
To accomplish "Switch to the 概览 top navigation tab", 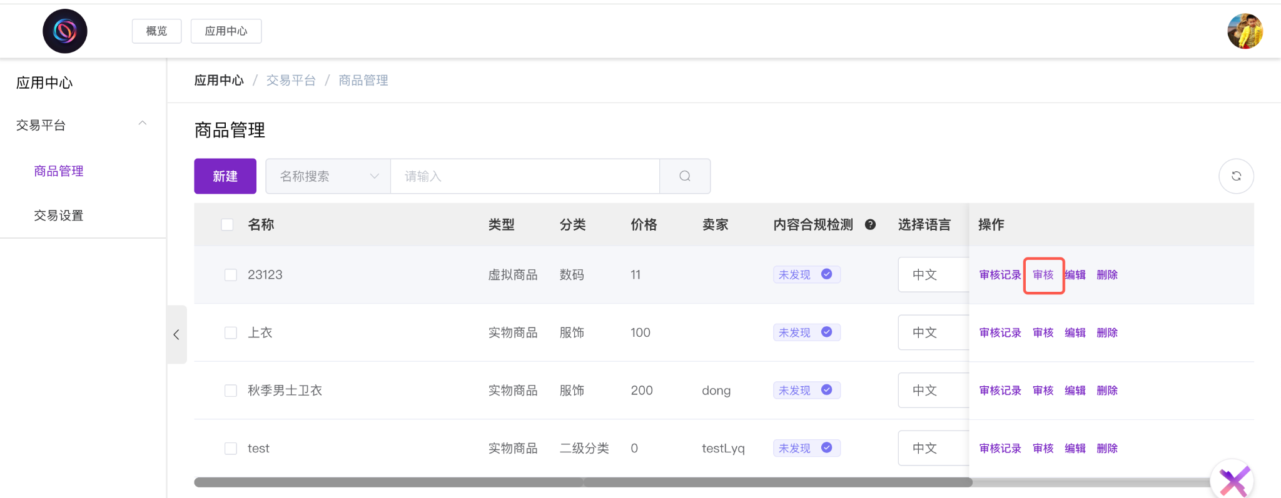I will point(156,31).
